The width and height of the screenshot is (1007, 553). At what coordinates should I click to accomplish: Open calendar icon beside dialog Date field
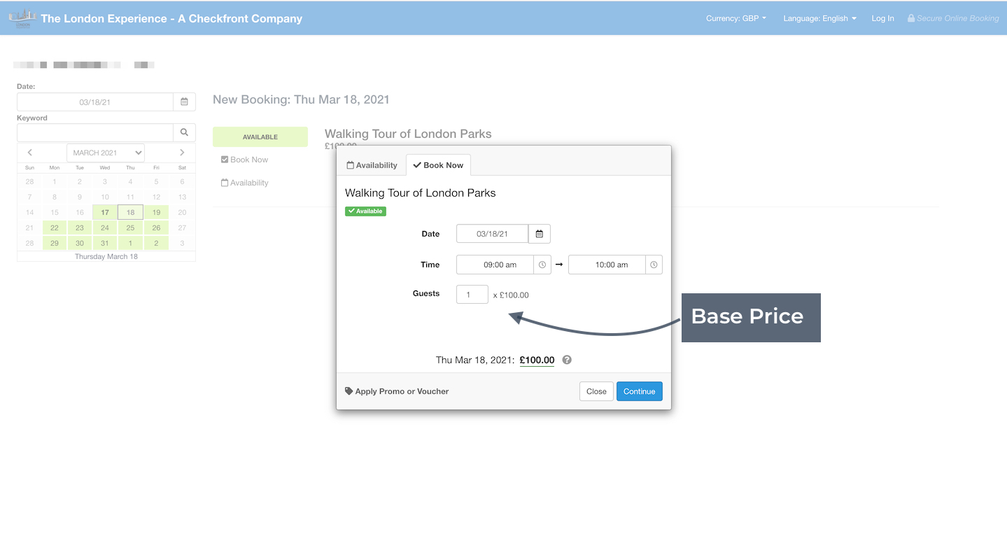pyautogui.click(x=539, y=234)
